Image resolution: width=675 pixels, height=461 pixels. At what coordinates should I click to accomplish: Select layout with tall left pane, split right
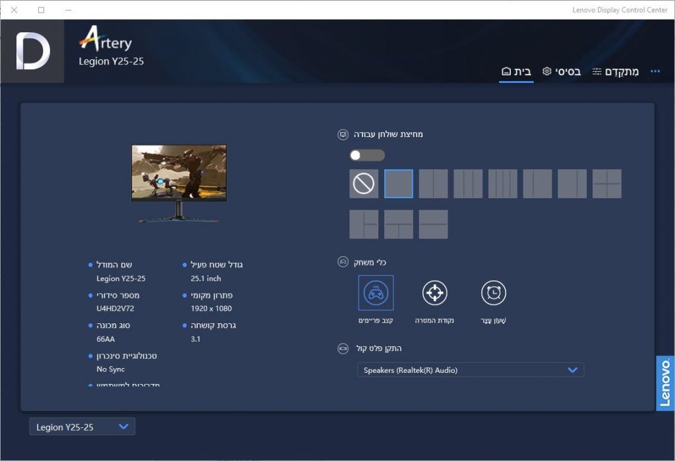(x=364, y=225)
